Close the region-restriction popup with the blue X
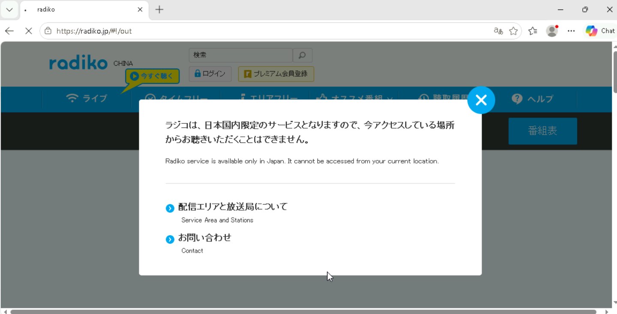The height and width of the screenshot is (314, 617). pos(481,100)
